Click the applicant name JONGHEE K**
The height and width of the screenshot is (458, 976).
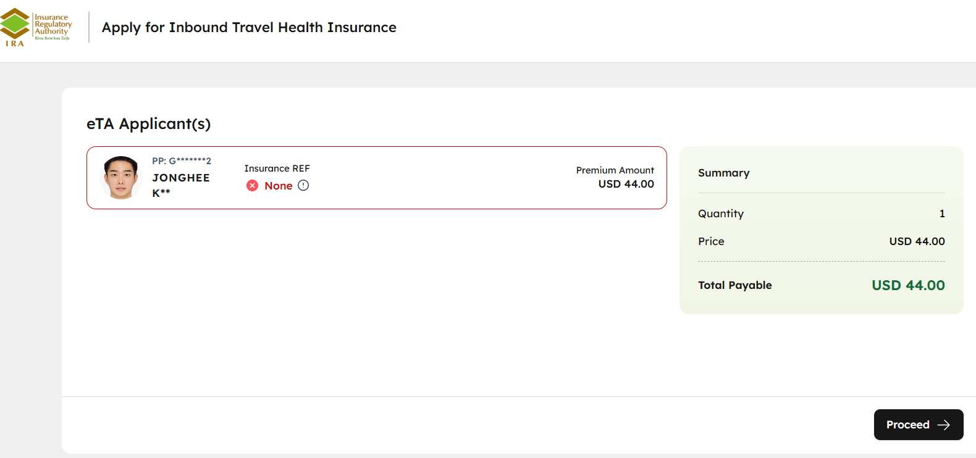pos(181,185)
